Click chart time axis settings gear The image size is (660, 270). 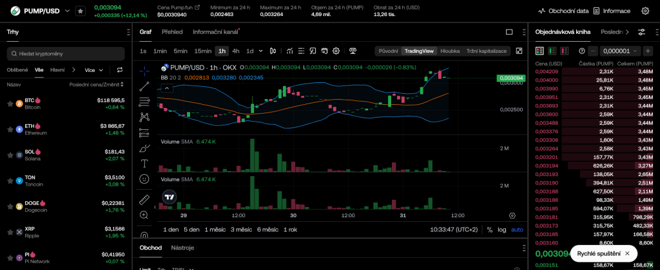[512, 215]
